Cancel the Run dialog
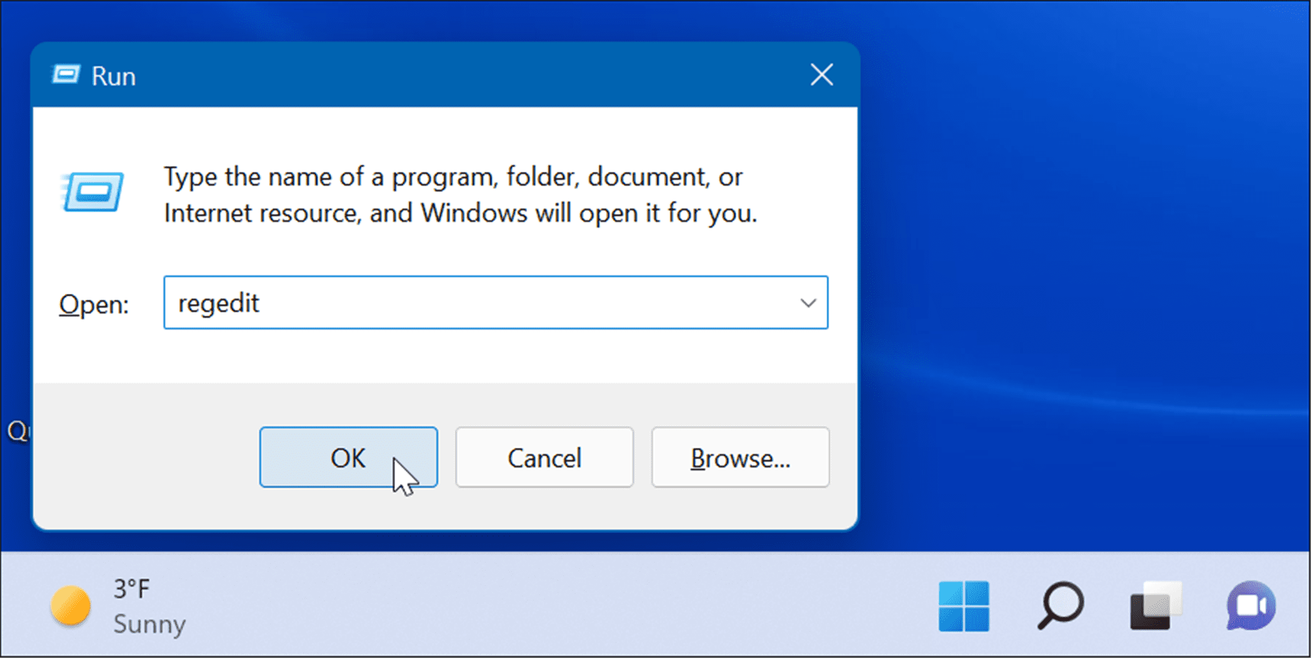This screenshot has height=658, width=1311. pos(544,457)
